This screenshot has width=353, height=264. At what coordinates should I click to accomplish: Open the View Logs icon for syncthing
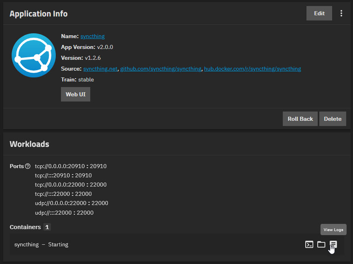(x=333, y=244)
